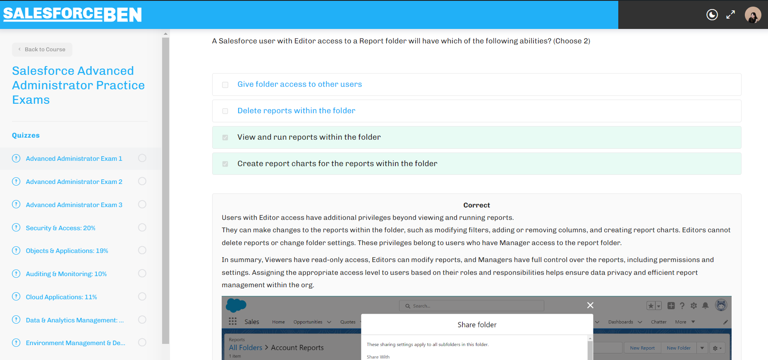Click question icon beside Auditing & Monitoring
Viewport: 768px width, 360px height.
(16, 274)
